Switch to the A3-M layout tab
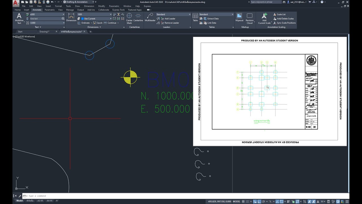This screenshot has width=362, height=204. pos(40,201)
